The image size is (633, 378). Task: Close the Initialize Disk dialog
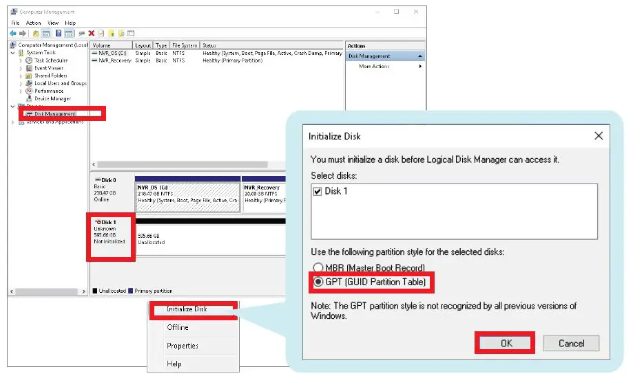point(599,136)
